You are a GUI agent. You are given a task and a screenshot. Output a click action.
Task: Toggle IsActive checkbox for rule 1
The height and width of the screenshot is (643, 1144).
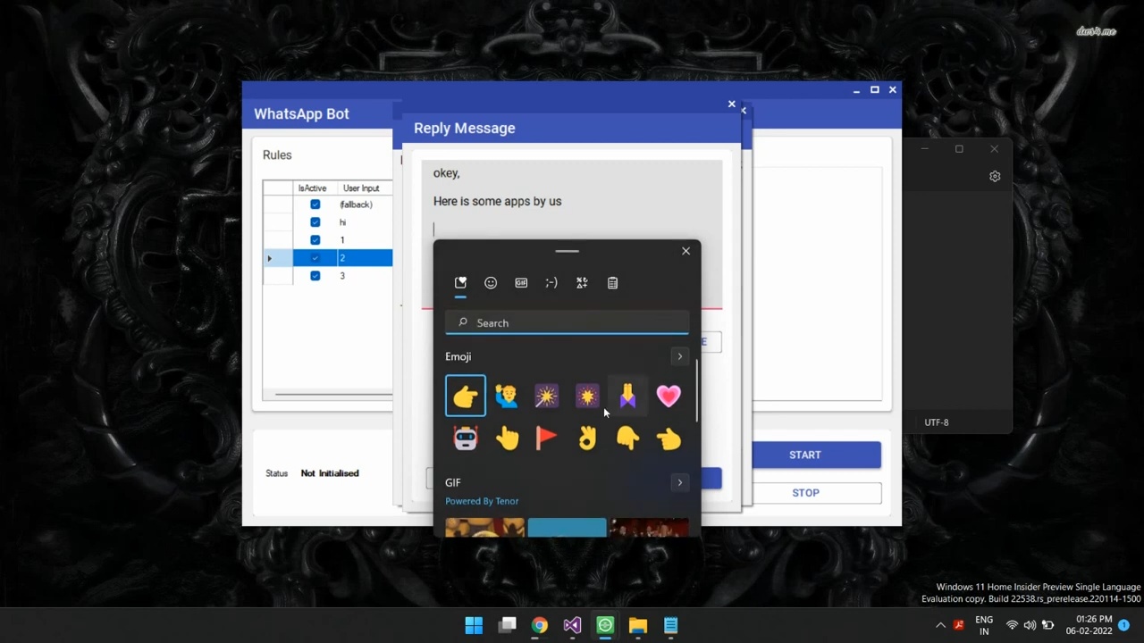315,240
